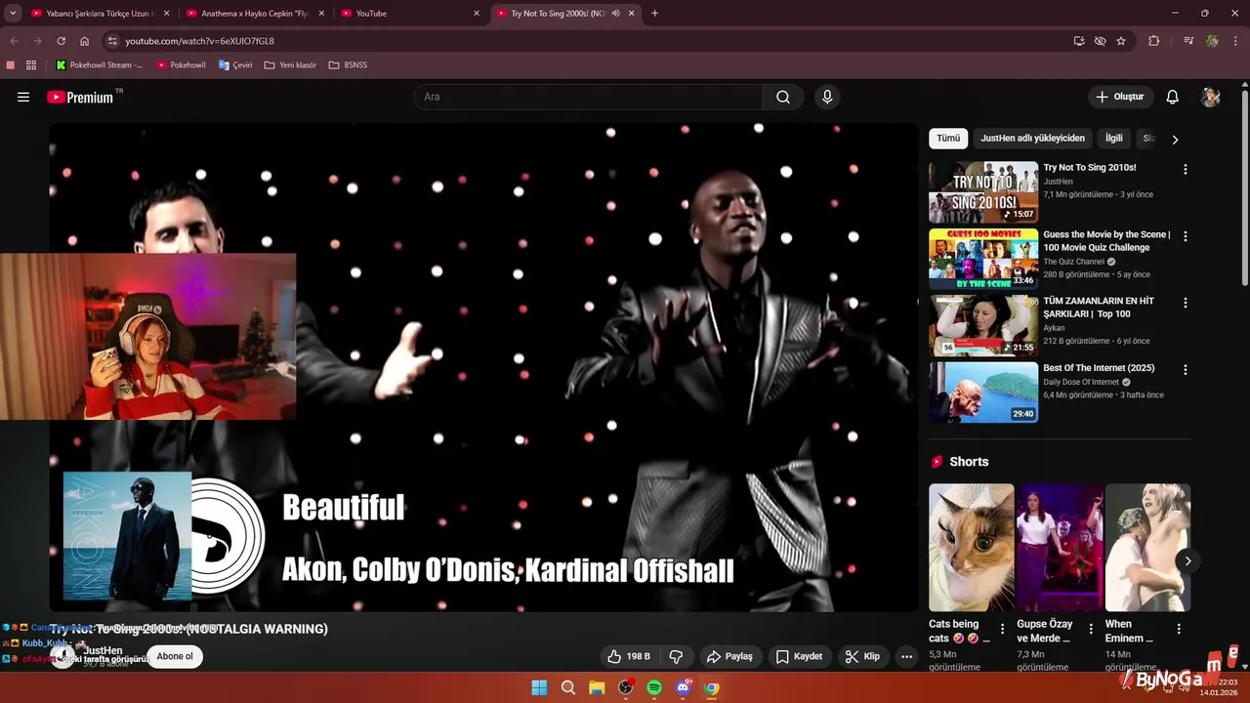1250x703 pixels.
Task: Dislike the video with thumbs-down
Action: [676, 656]
